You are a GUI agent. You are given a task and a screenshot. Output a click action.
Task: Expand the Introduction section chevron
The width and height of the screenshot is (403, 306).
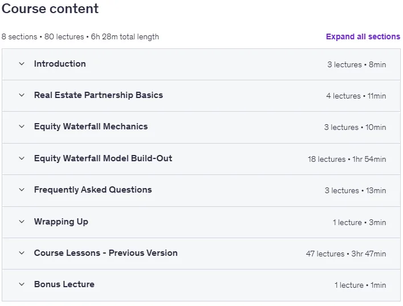(22, 64)
